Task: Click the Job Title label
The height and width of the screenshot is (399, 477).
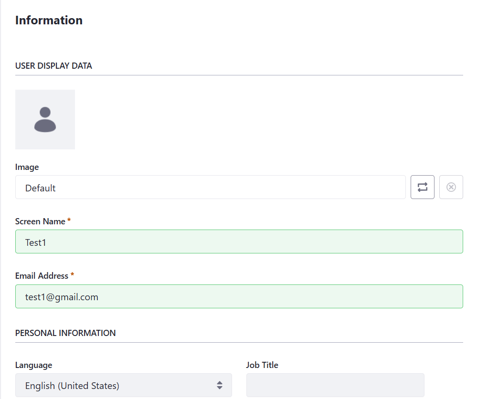Action: (x=262, y=365)
